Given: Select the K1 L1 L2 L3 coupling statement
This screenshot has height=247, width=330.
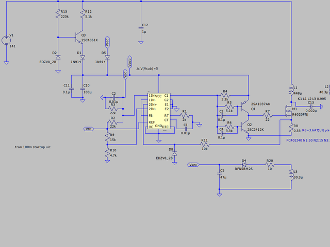Looking at the screenshot, I should click(312, 98).
